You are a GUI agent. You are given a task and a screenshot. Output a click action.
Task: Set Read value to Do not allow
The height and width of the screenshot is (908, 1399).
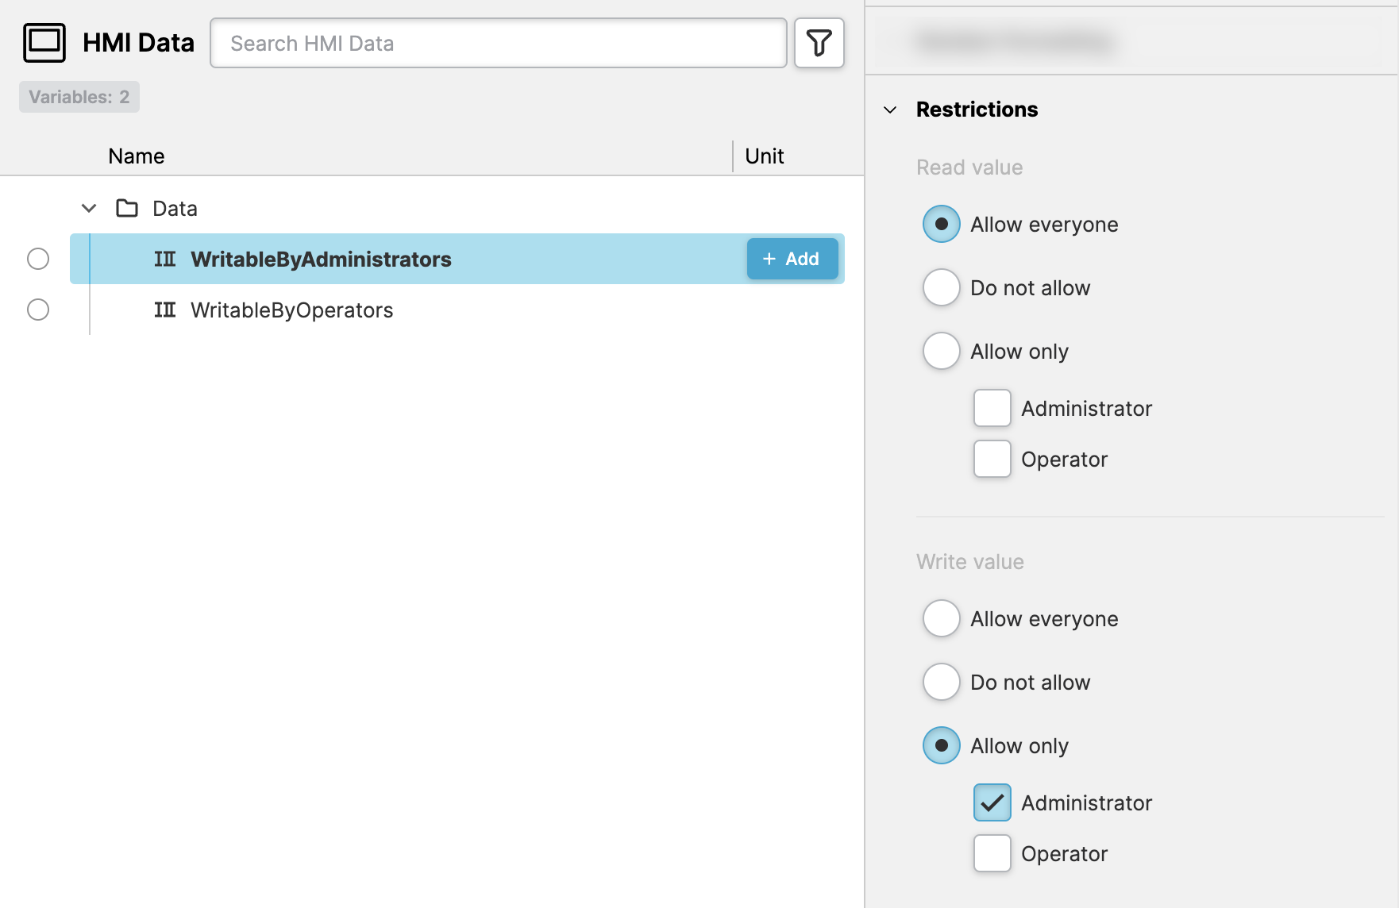pos(942,288)
